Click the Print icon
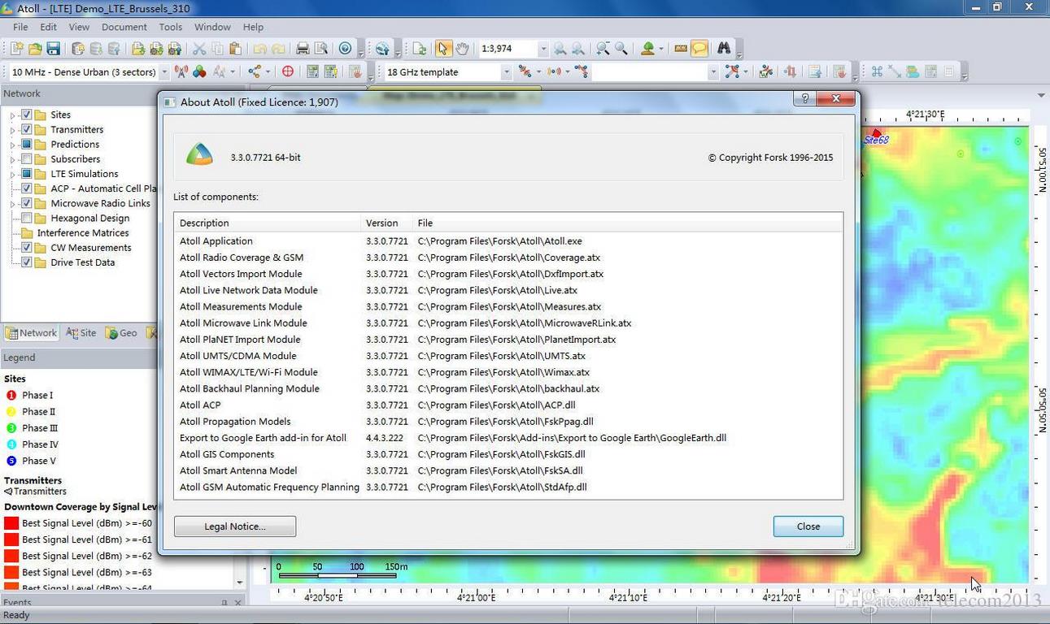Viewport: 1050px width, 624px height. [303, 49]
